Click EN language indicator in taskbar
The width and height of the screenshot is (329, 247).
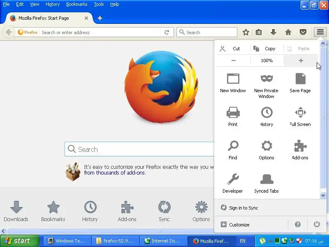point(242,241)
